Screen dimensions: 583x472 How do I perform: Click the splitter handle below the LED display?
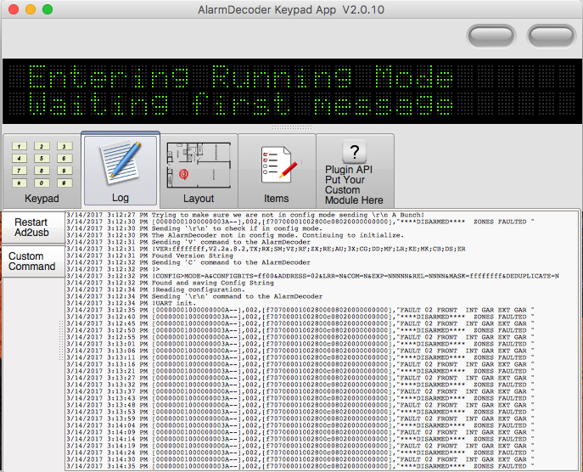(292, 127)
